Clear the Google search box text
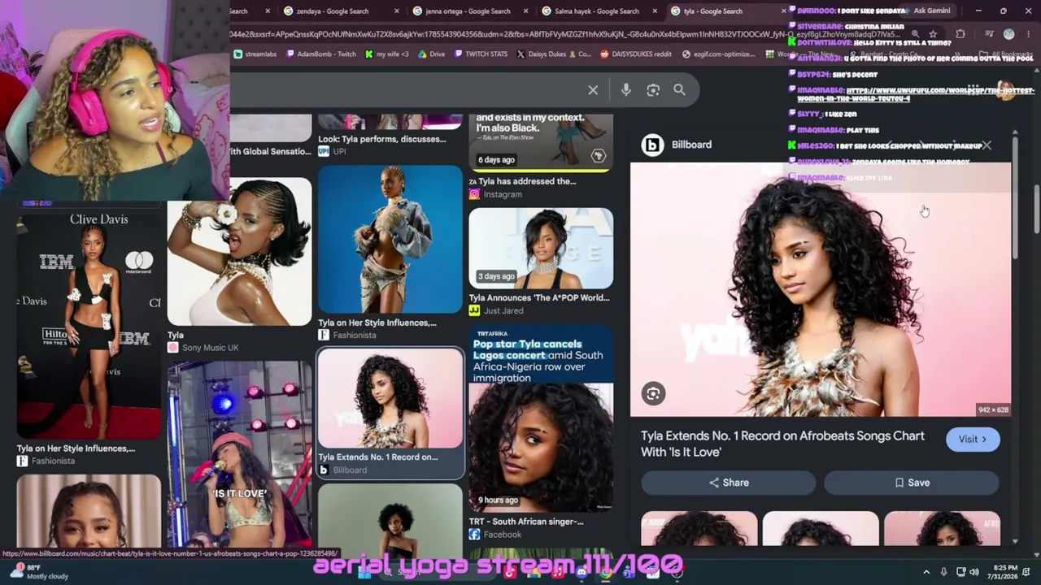 pyautogui.click(x=593, y=90)
